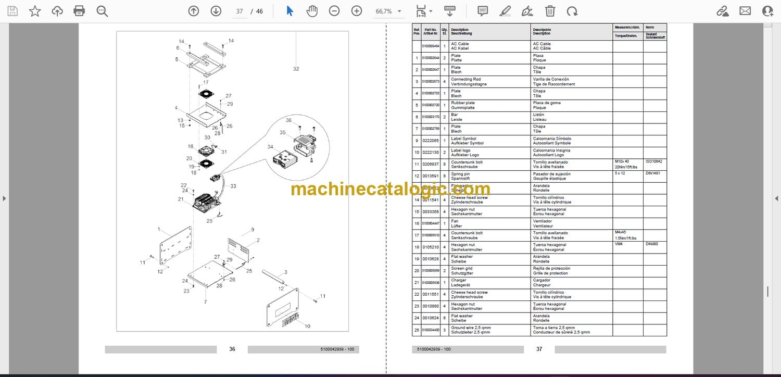The width and height of the screenshot is (781, 377).
Task: Click the 'Spring pin' description
Action: (460, 174)
